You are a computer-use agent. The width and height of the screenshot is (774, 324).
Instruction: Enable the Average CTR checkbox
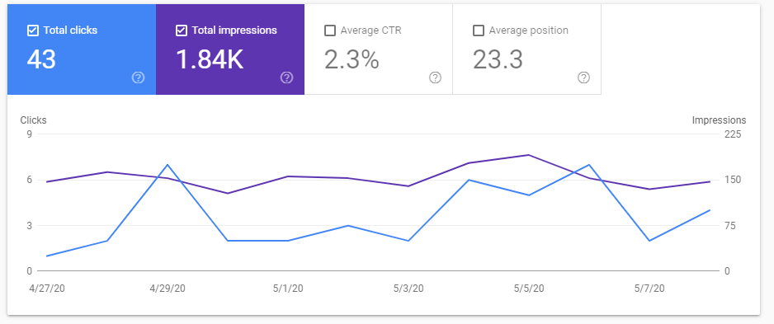pos(330,31)
